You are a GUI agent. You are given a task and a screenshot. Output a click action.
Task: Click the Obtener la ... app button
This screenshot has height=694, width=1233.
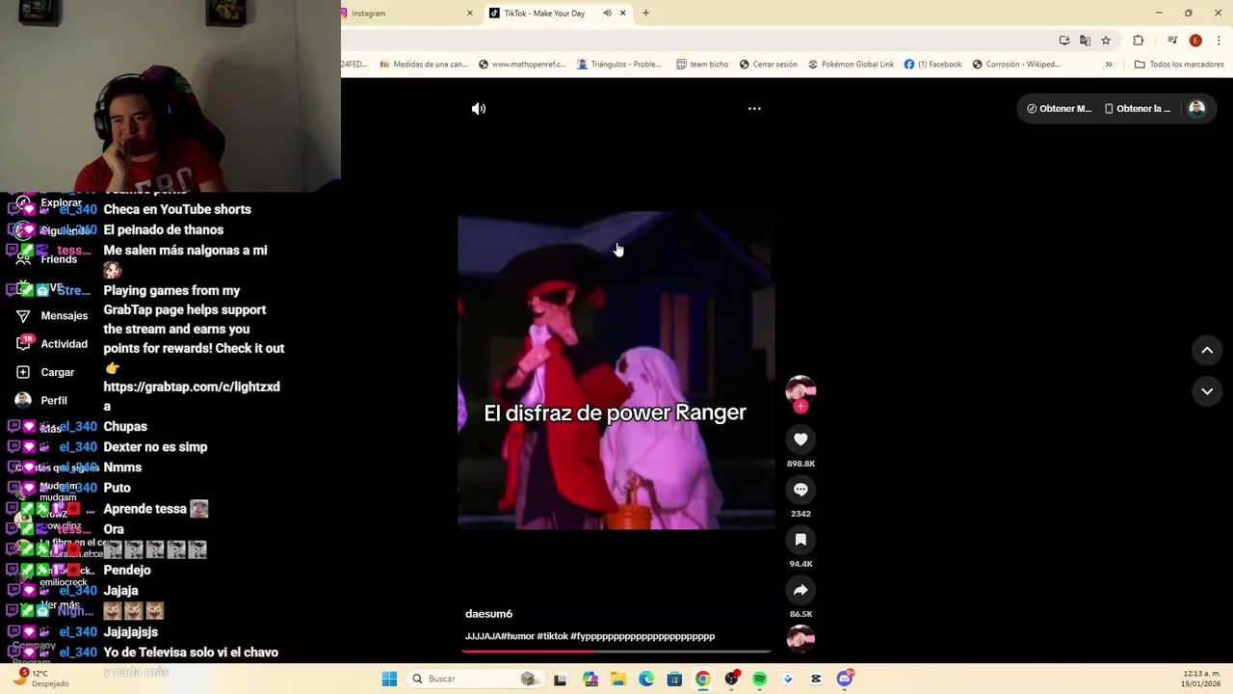[1139, 109]
